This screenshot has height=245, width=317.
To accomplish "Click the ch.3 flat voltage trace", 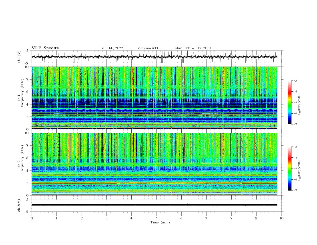I will (154, 205).
